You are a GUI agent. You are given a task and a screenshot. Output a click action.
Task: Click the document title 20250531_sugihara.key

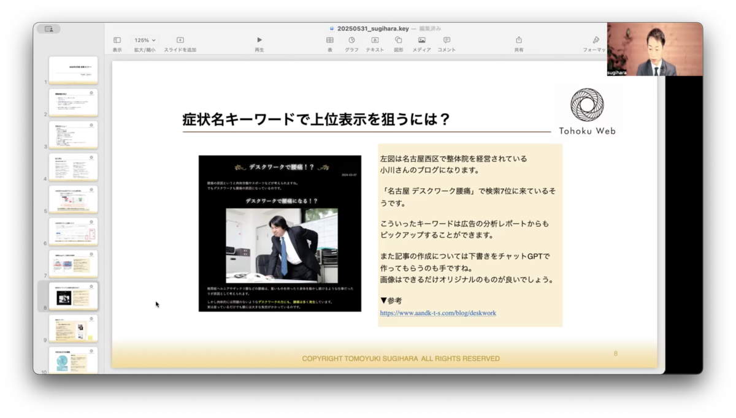(x=369, y=28)
